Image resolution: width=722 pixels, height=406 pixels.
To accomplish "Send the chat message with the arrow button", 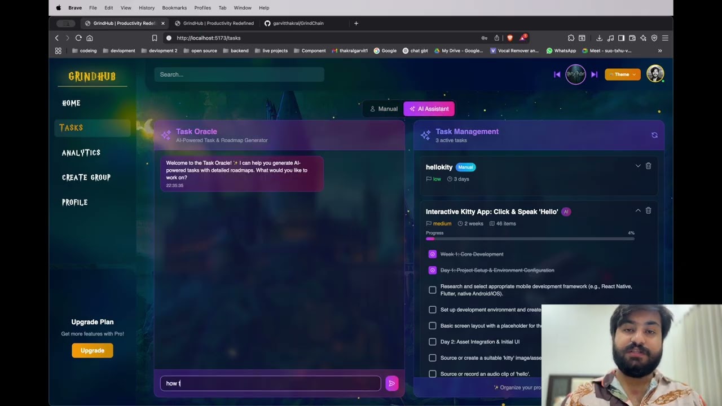I will [x=391, y=383].
